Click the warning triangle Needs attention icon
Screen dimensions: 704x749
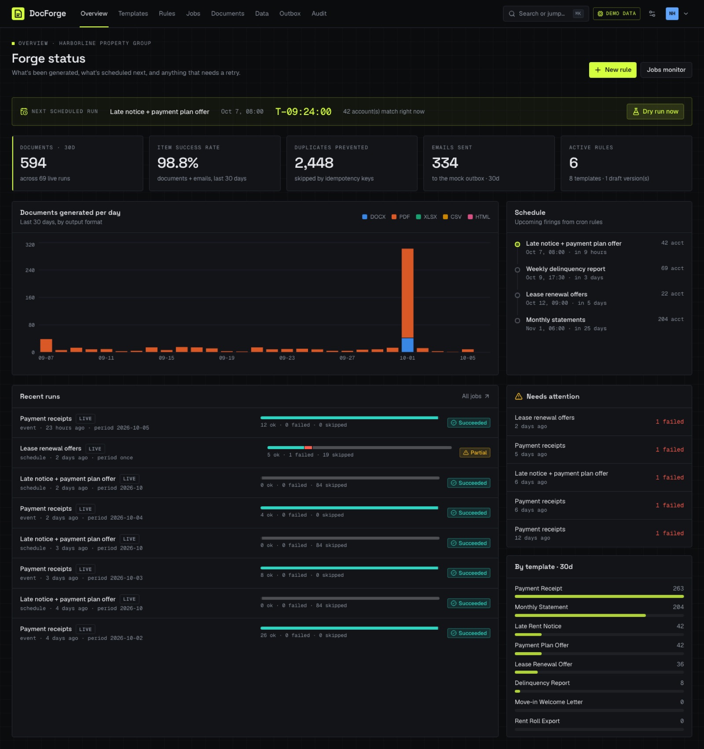tap(518, 396)
